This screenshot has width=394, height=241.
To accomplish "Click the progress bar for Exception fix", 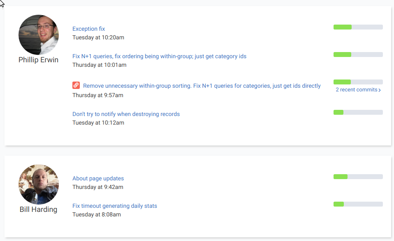I will pos(358,27).
